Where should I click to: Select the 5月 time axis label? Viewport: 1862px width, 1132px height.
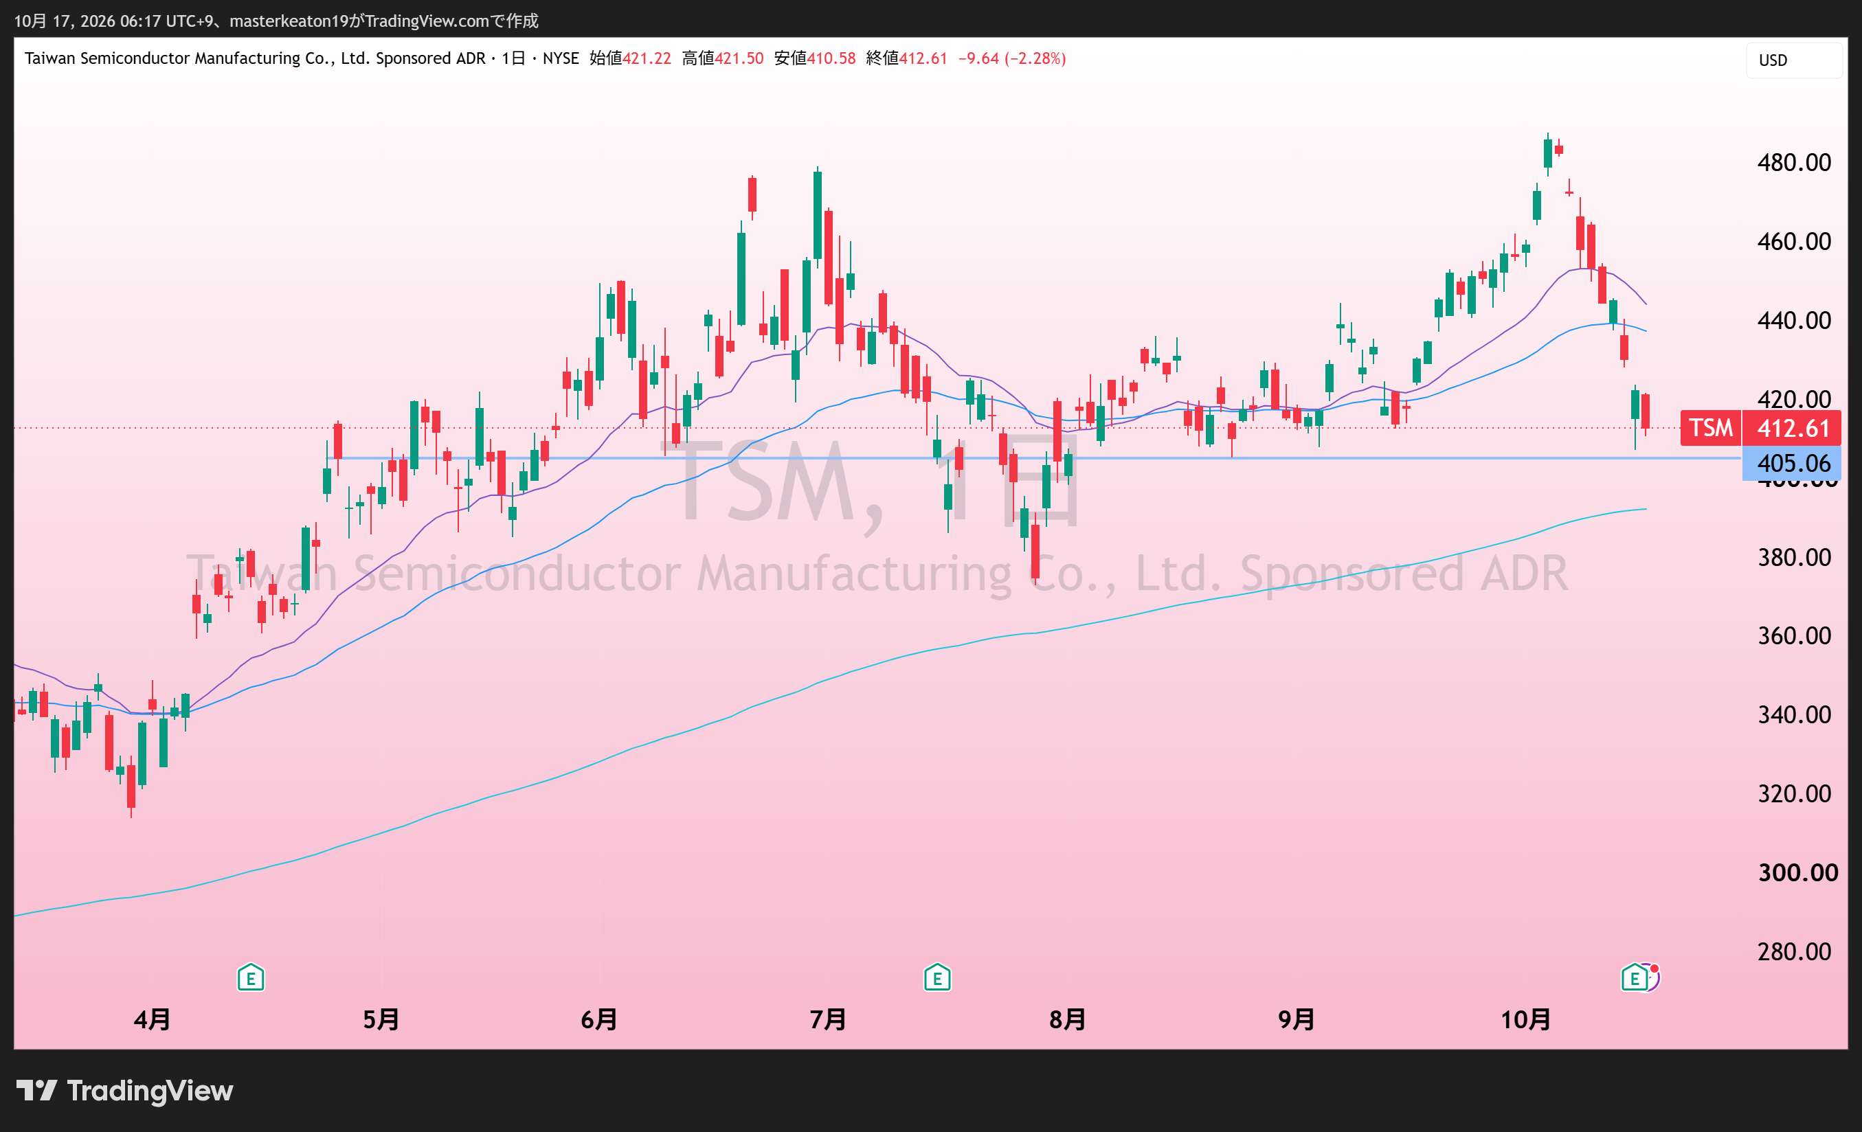point(381,1019)
